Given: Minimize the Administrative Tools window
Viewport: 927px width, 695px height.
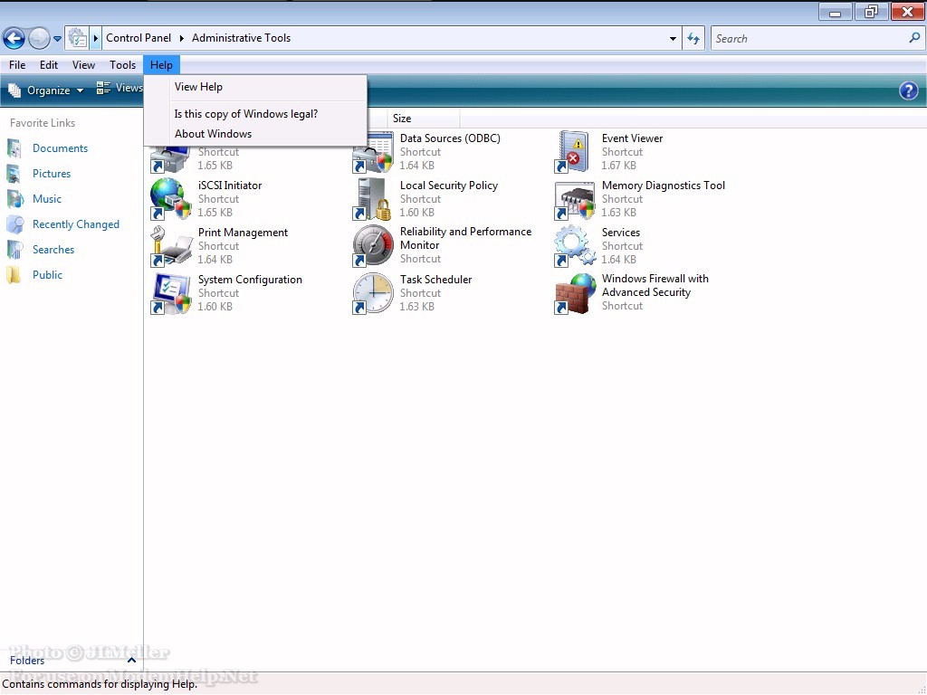Looking at the screenshot, I should [x=836, y=12].
